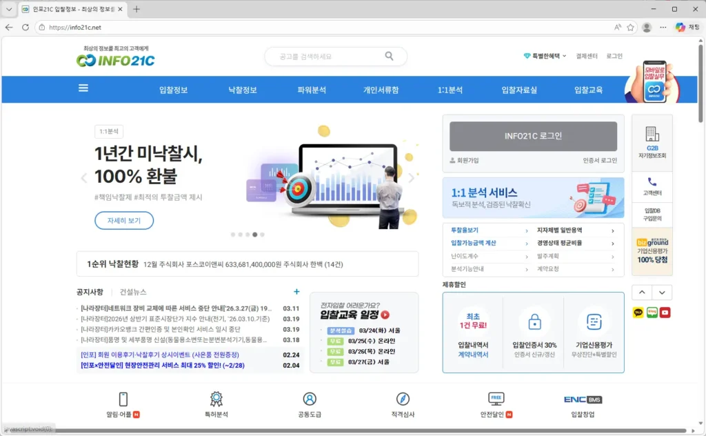The image size is (706, 436).
Task: Open notice 카카오뱅크 간편인증 서비스 일시 중단
Action: (x=160, y=330)
